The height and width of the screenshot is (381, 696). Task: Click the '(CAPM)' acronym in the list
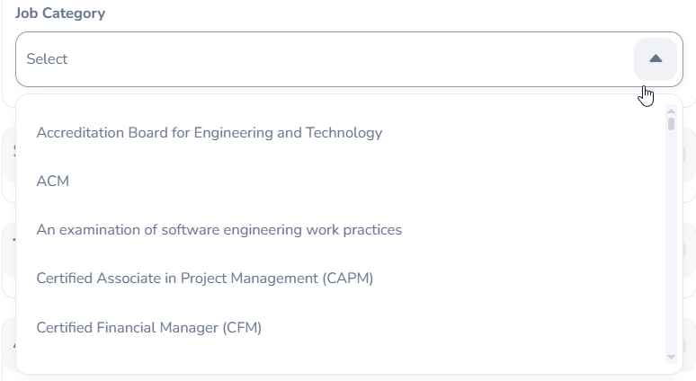pyautogui.click(x=347, y=279)
